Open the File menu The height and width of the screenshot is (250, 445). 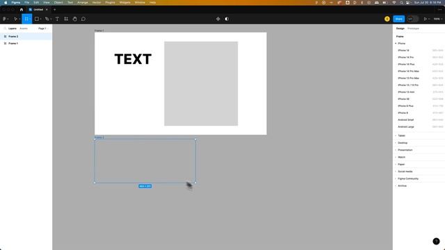pos(26,2)
